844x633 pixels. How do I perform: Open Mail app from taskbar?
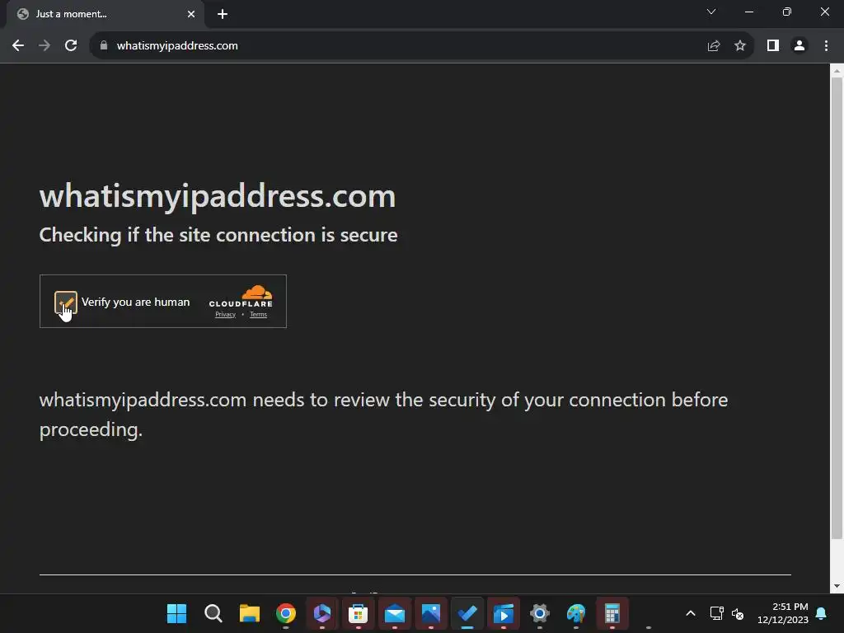tap(395, 613)
